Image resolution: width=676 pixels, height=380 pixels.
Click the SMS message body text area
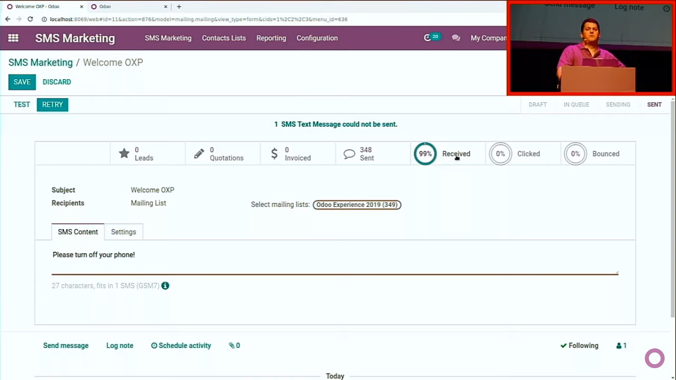point(335,261)
